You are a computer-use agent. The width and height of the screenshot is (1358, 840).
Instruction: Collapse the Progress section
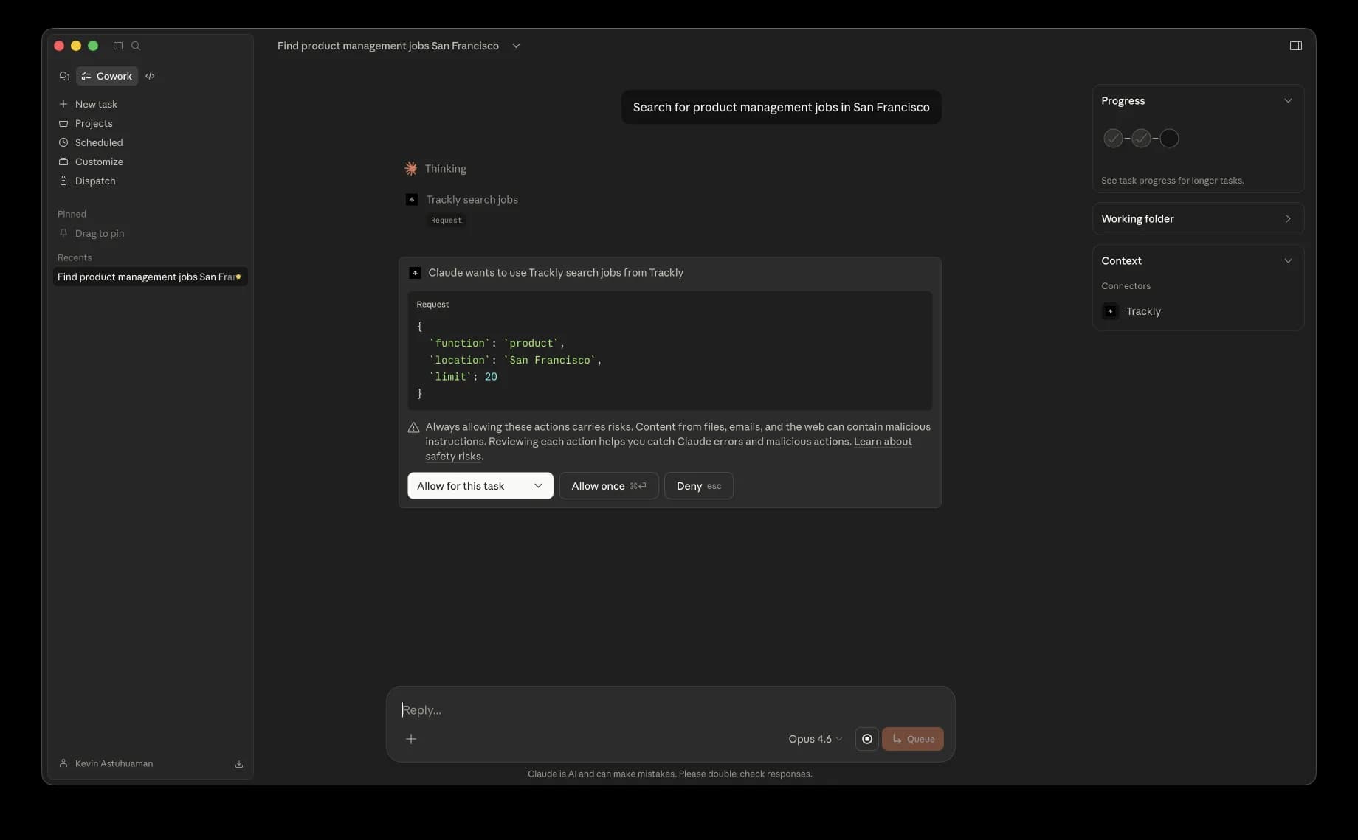point(1289,101)
